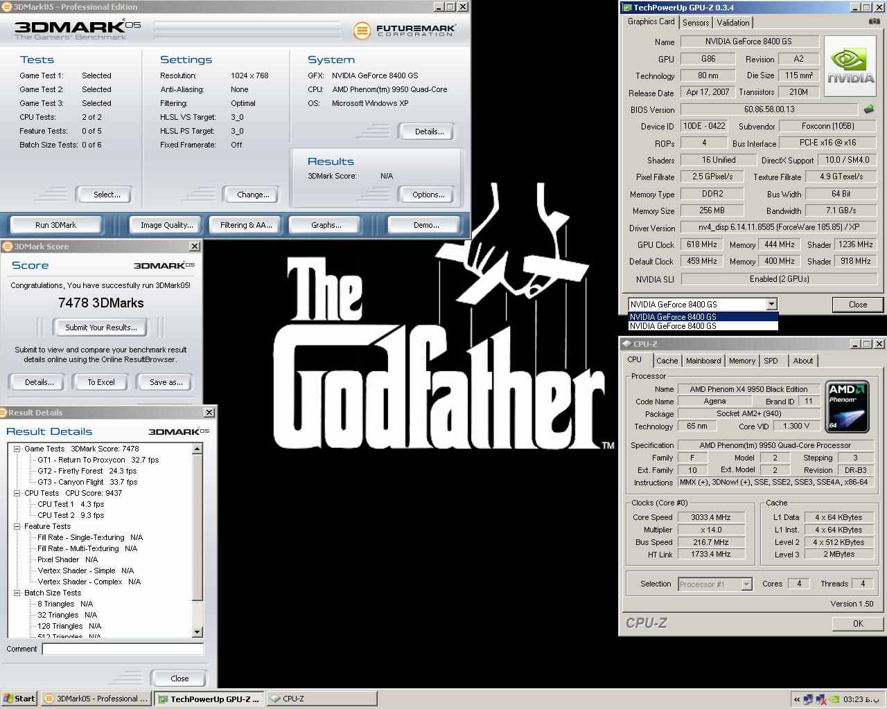Image resolution: width=887 pixels, height=709 pixels.
Task: Switch to Sensors tab in GPU-Z
Action: click(696, 23)
